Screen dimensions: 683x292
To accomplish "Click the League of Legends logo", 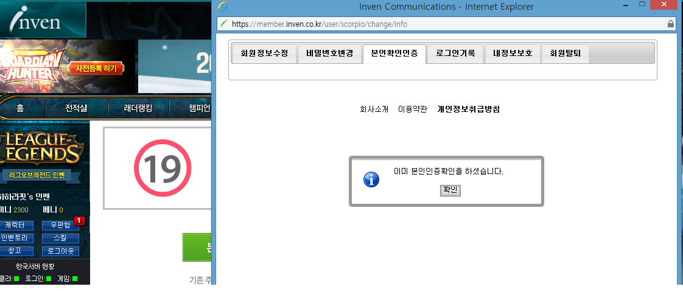I will click(x=41, y=148).
